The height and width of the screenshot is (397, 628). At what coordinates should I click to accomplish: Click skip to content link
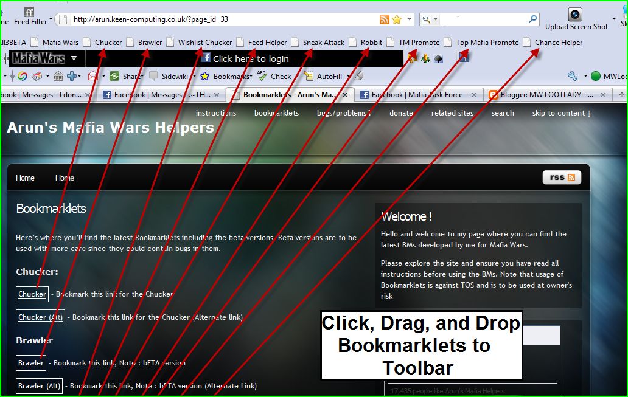point(562,113)
